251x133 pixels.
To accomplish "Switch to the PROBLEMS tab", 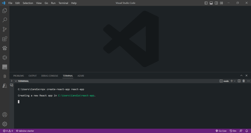I will (19, 76).
